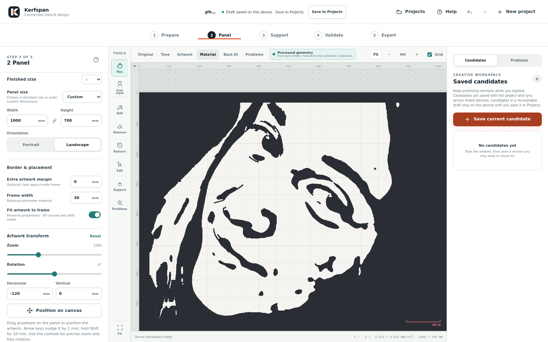Viewport: 548px width, 342px height.
Task: Choose Portrait orientation
Action: pos(31,145)
